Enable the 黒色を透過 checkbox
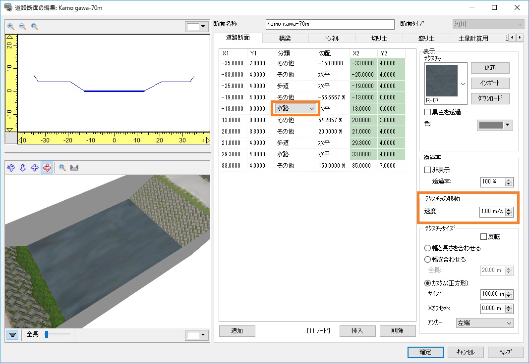The image size is (529, 363). (428, 112)
